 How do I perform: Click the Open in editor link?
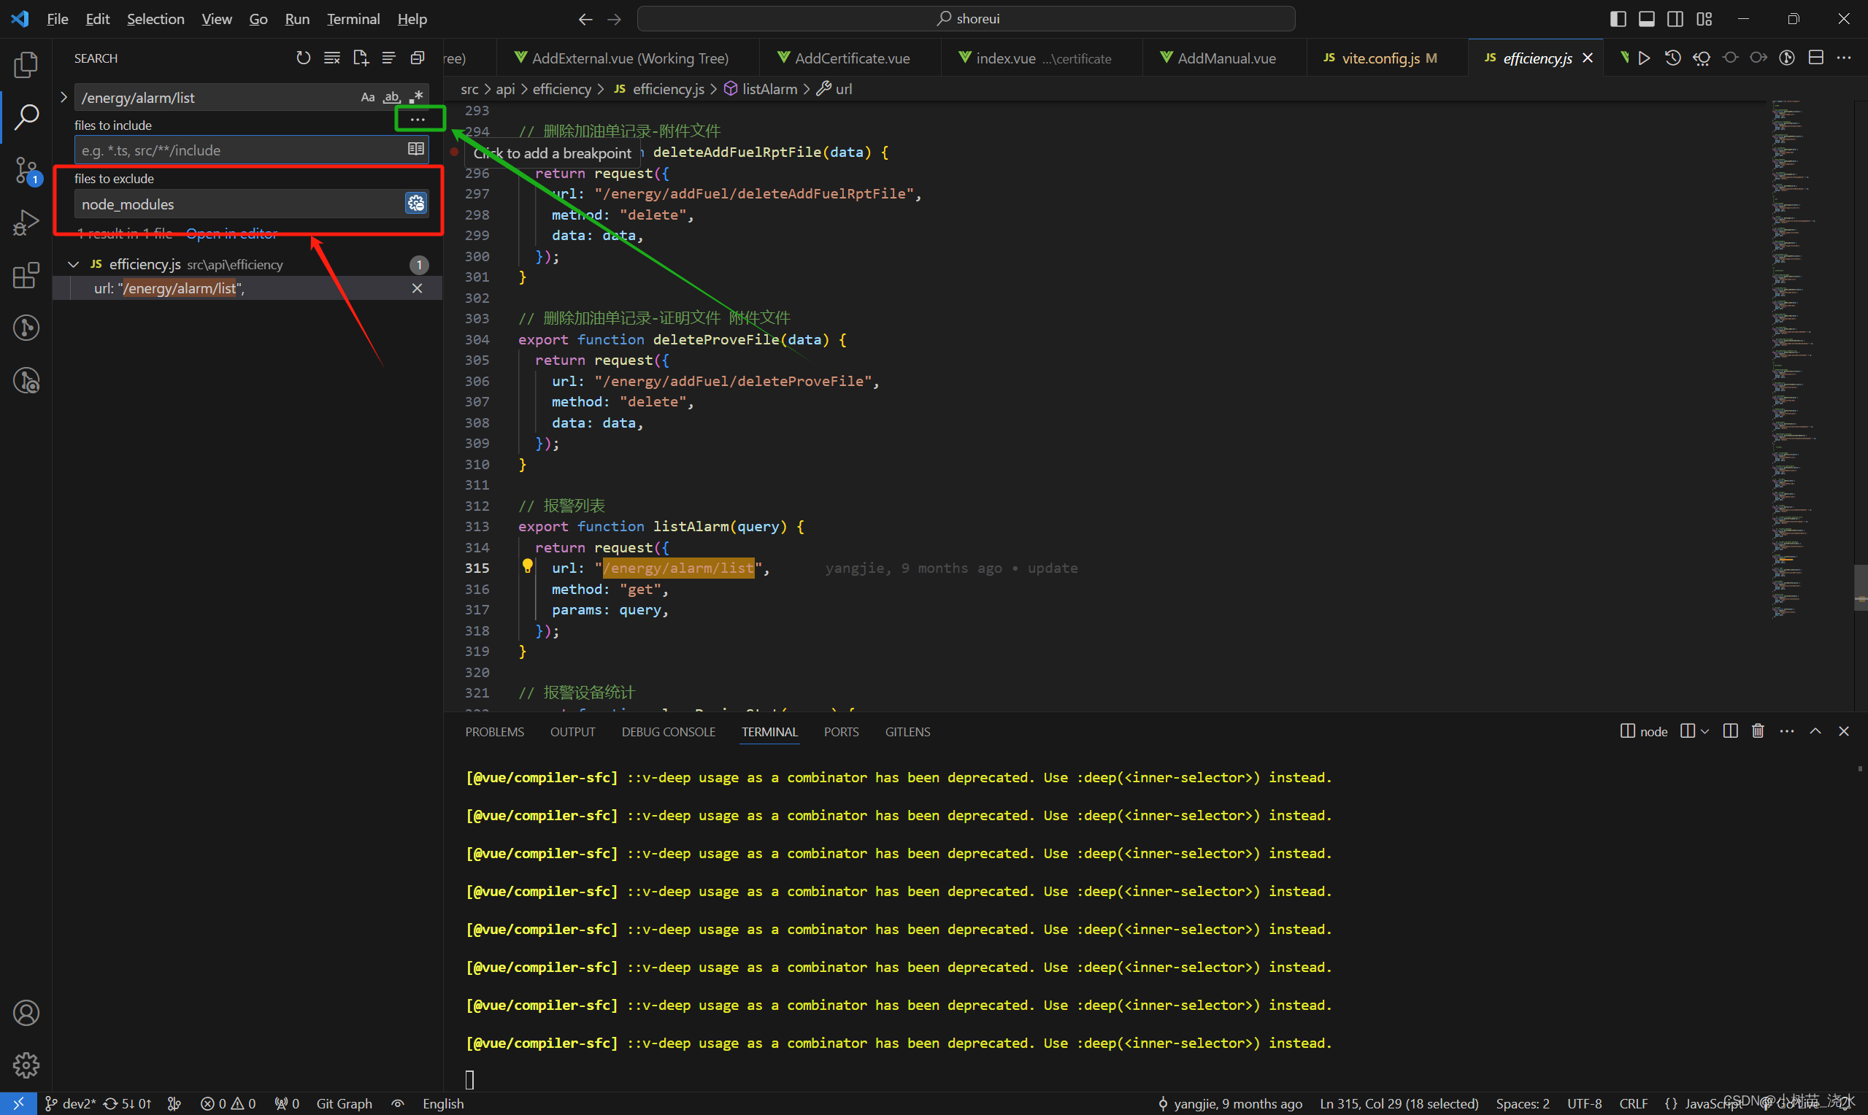231,234
